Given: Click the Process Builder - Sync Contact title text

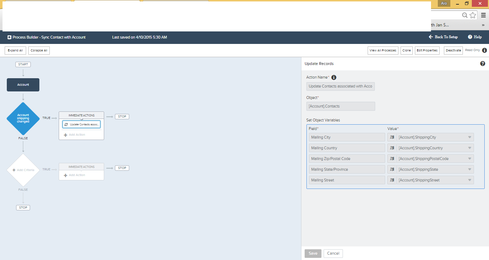Looking at the screenshot, I should (49, 37).
